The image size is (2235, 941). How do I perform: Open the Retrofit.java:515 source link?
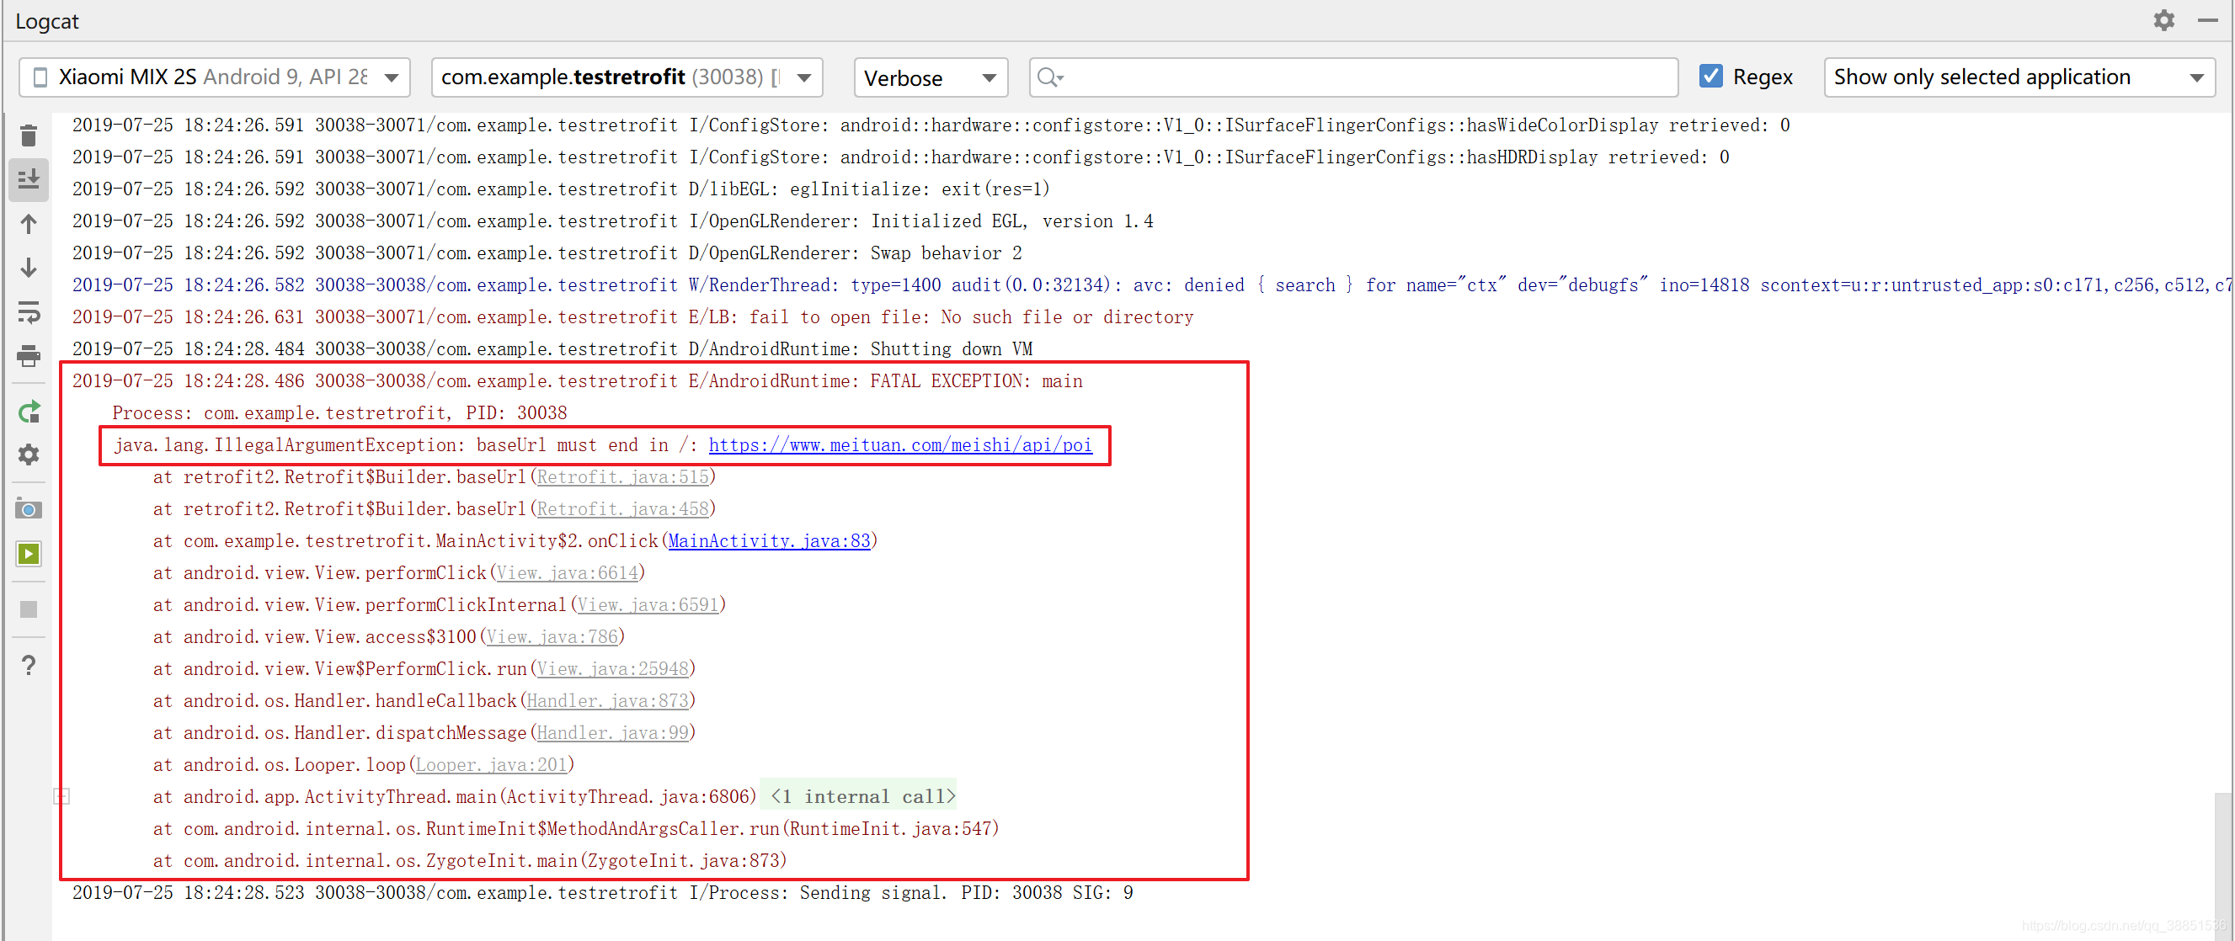pos(622,477)
